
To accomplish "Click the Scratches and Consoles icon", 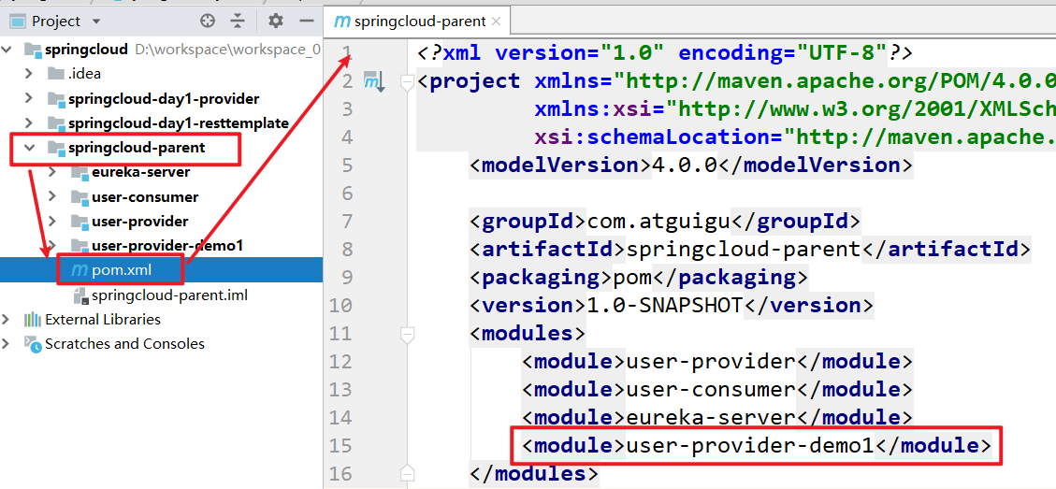I will coord(33,344).
